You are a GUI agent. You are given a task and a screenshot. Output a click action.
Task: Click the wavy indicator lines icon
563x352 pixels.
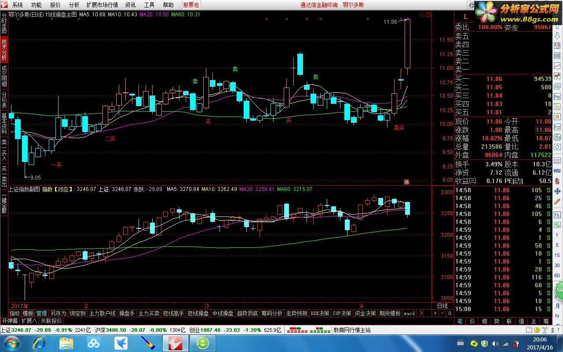point(557,160)
